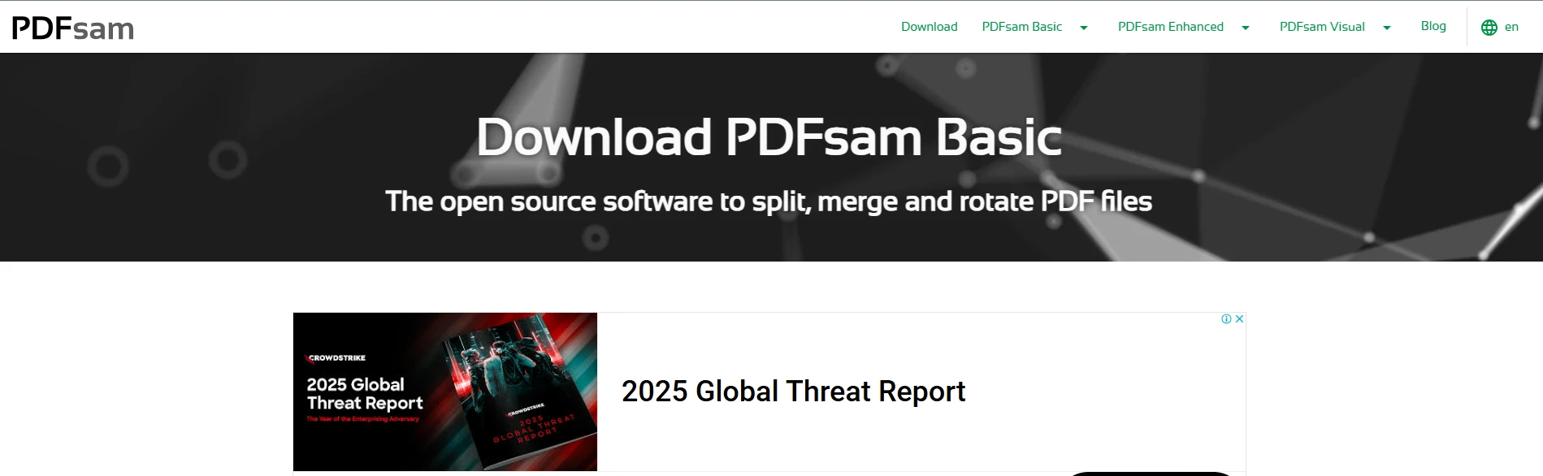Go to the Blog page
This screenshot has height=476, width=1543.
1432,26
